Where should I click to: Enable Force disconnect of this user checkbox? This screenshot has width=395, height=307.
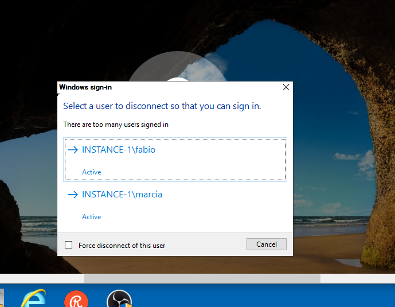tap(69, 245)
